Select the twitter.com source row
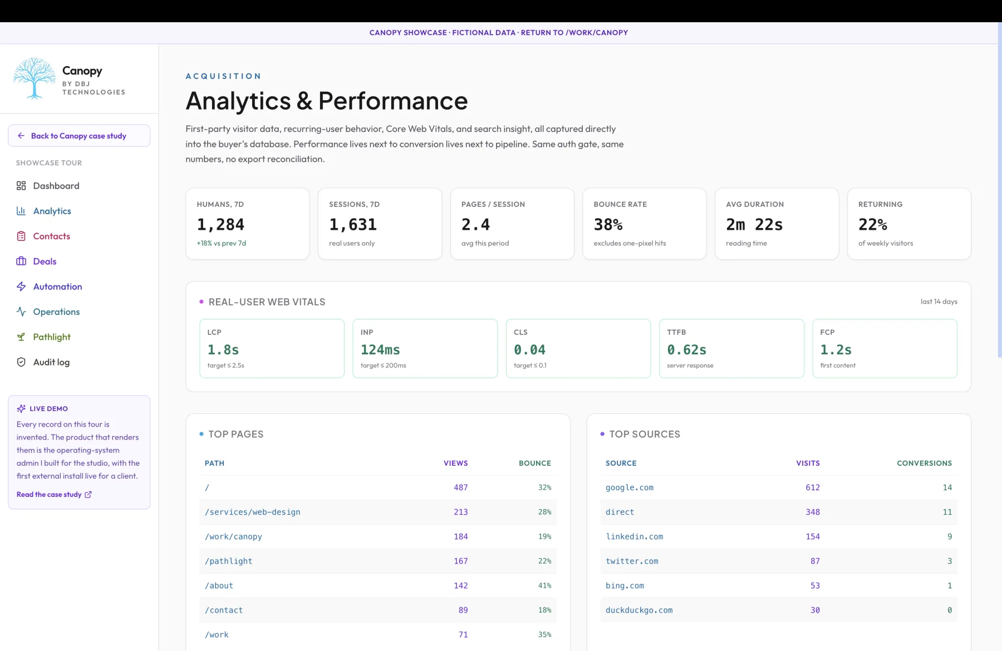The height and width of the screenshot is (651, 1002). pyautogui.click(x=779, y=561)
